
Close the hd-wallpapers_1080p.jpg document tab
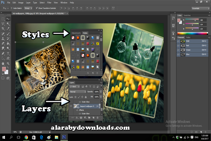pyautogui.click(x=67, y=13)
